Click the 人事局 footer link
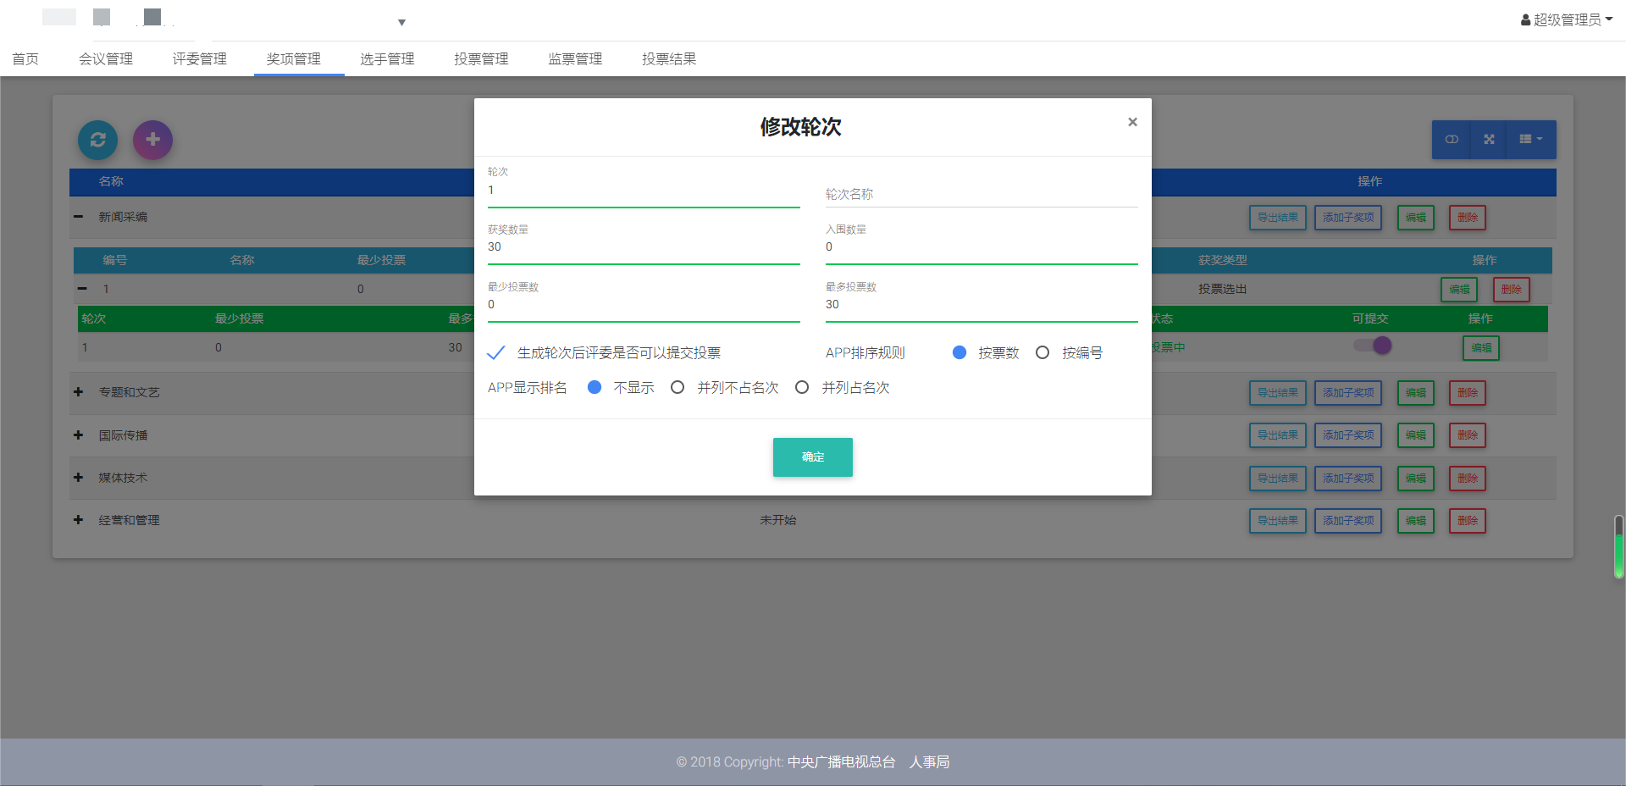1626x786 pixels. [929, 762]
